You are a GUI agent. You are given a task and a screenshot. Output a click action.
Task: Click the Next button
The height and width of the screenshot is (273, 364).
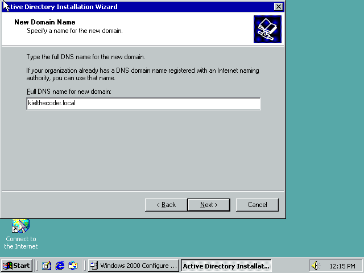point(209,205)
